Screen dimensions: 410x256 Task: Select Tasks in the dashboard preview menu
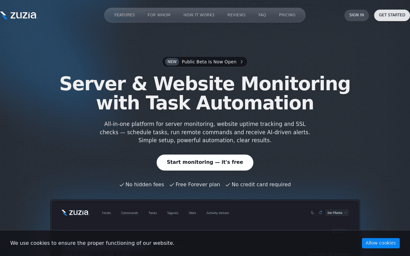click(153, 213)
